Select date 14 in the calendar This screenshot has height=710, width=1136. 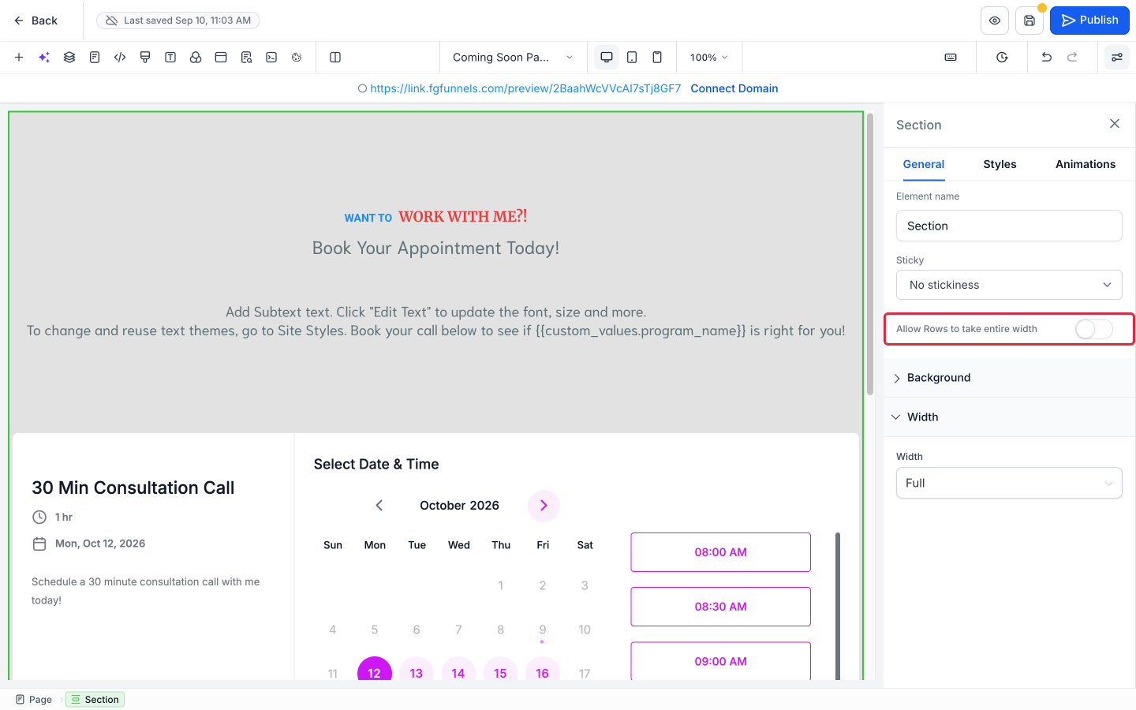tap(458, 673)
